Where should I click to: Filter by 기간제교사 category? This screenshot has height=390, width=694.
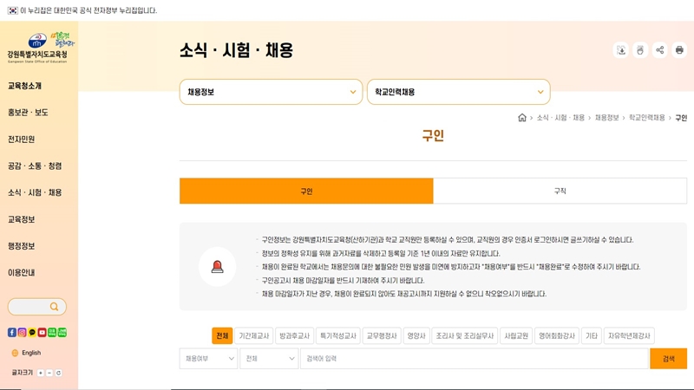(x=254, y=335)
